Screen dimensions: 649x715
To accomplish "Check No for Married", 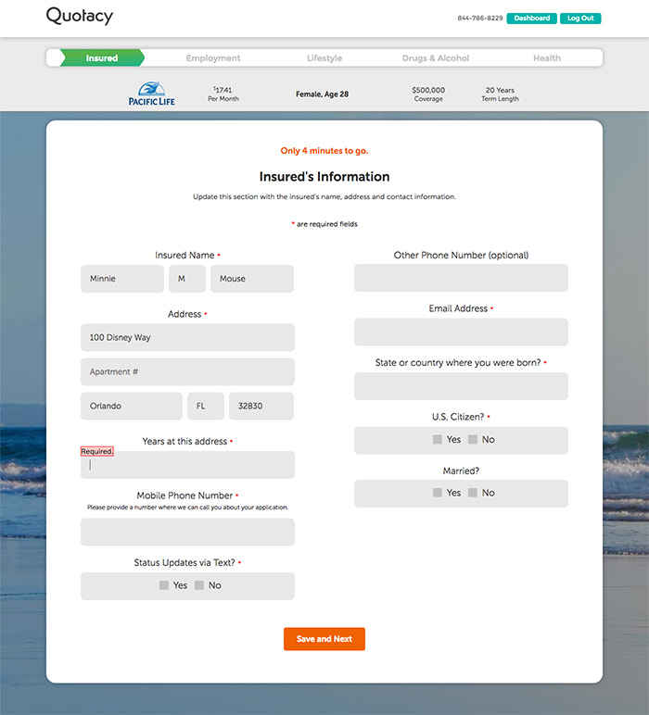I will point(473,493).
